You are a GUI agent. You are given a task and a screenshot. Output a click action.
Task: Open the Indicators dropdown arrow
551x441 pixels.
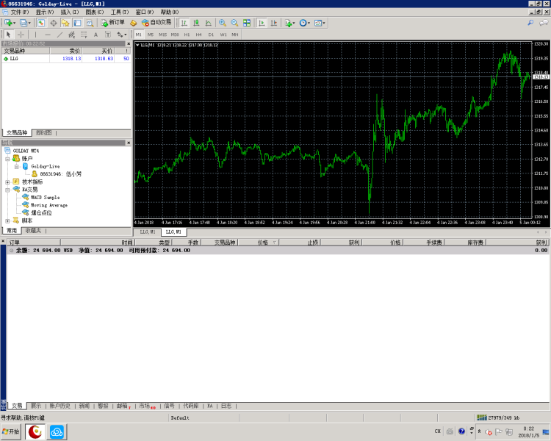click(294, 24)
